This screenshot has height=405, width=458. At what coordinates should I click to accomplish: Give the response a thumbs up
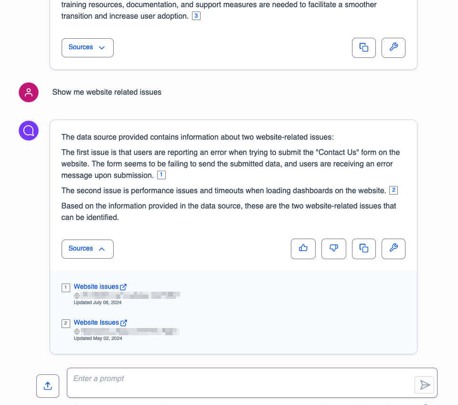coord(303,249)
